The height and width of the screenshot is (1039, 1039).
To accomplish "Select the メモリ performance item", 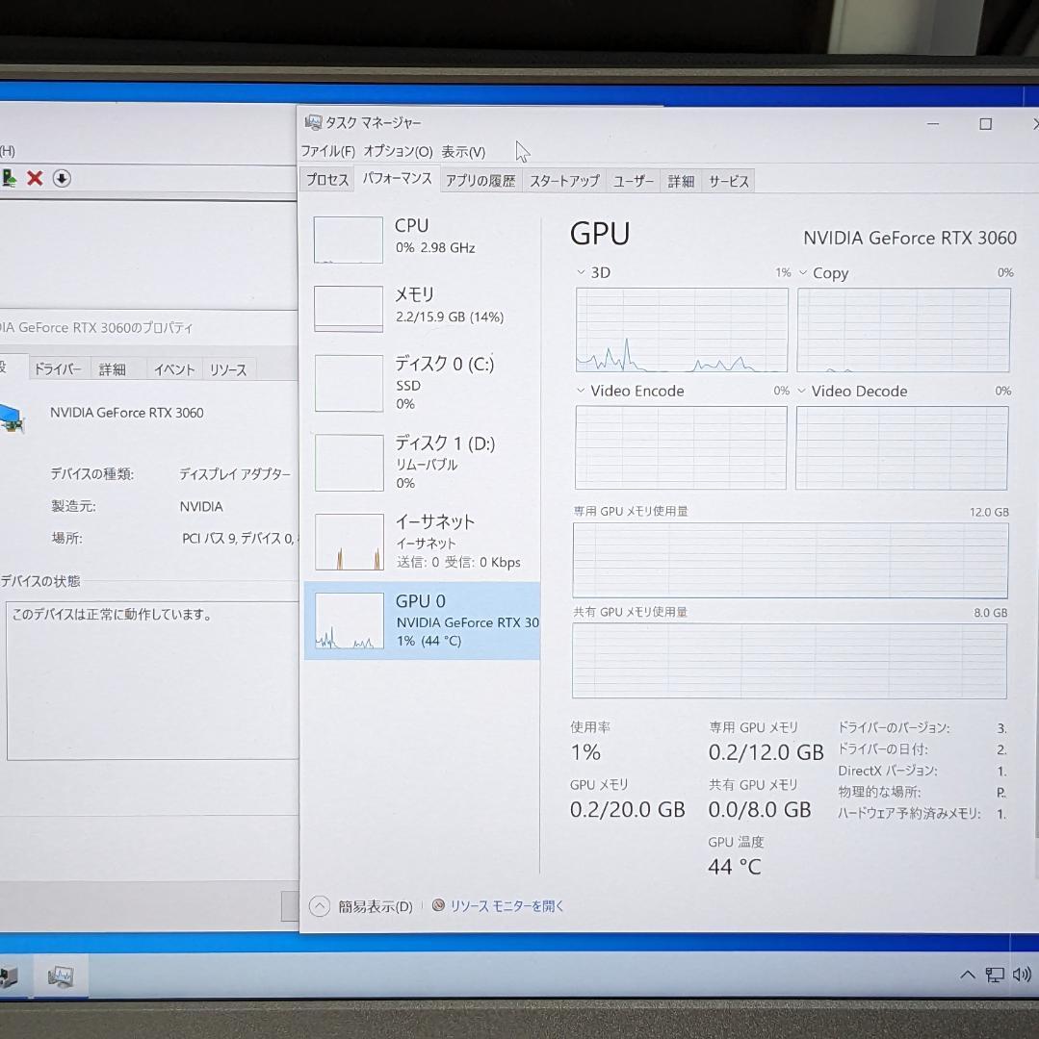I will pyautogui.click(x=423, y=308).
